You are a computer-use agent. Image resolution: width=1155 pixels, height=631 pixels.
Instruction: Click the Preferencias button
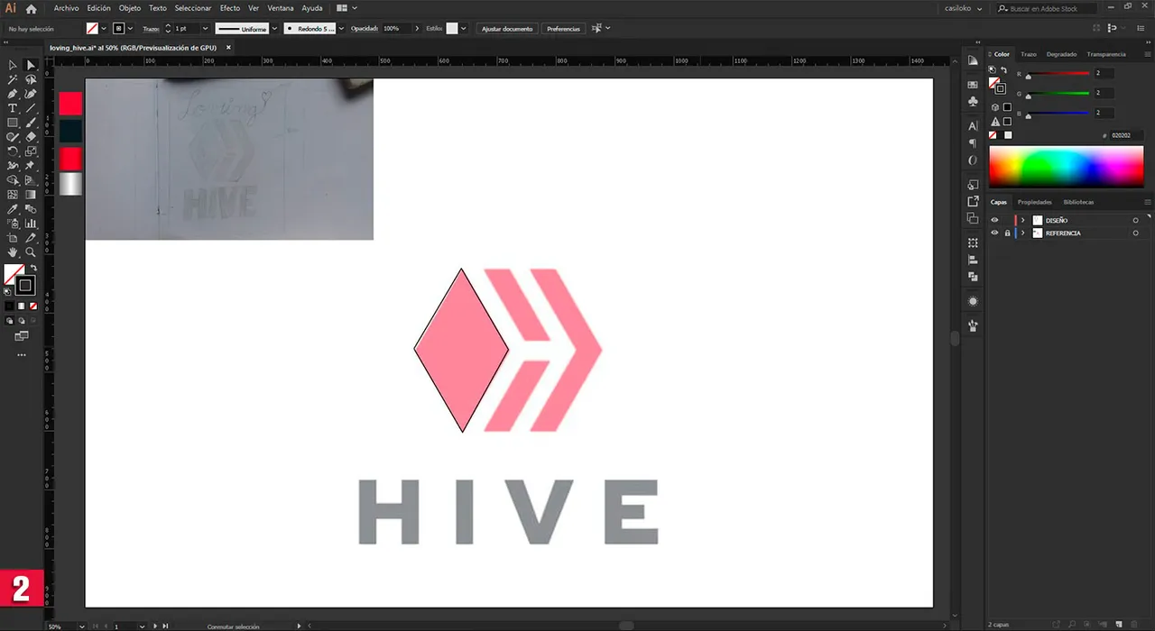tap(563, 29)
